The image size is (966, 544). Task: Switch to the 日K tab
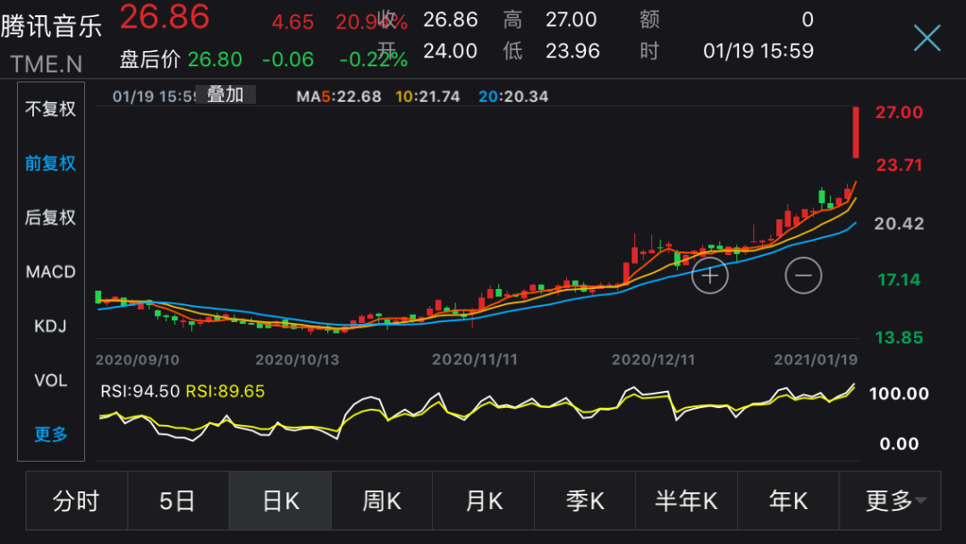click(280, 501)
